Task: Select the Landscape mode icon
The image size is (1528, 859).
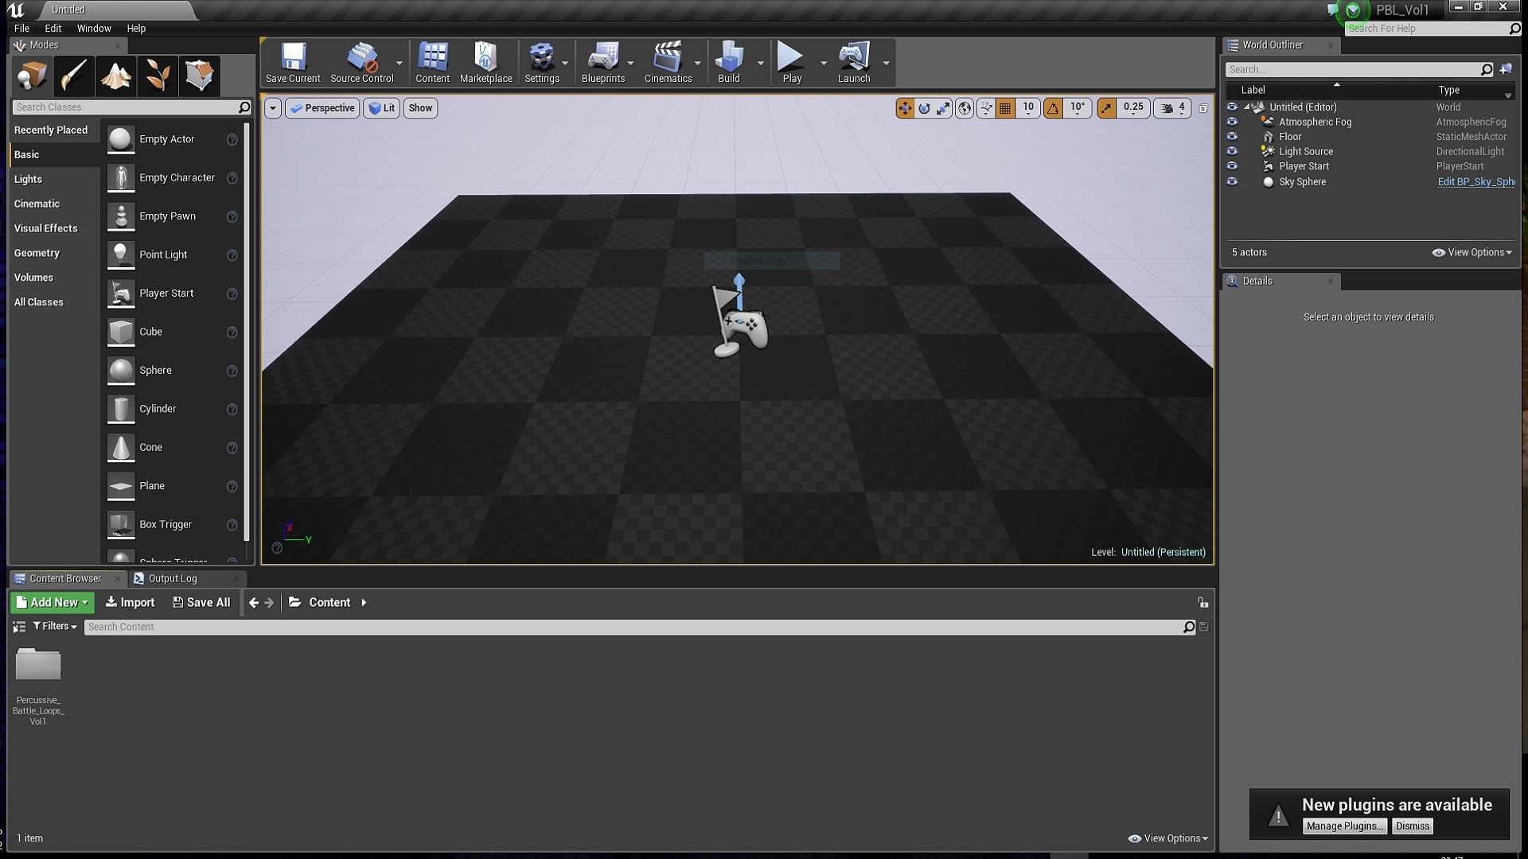Action: point(115,76)
